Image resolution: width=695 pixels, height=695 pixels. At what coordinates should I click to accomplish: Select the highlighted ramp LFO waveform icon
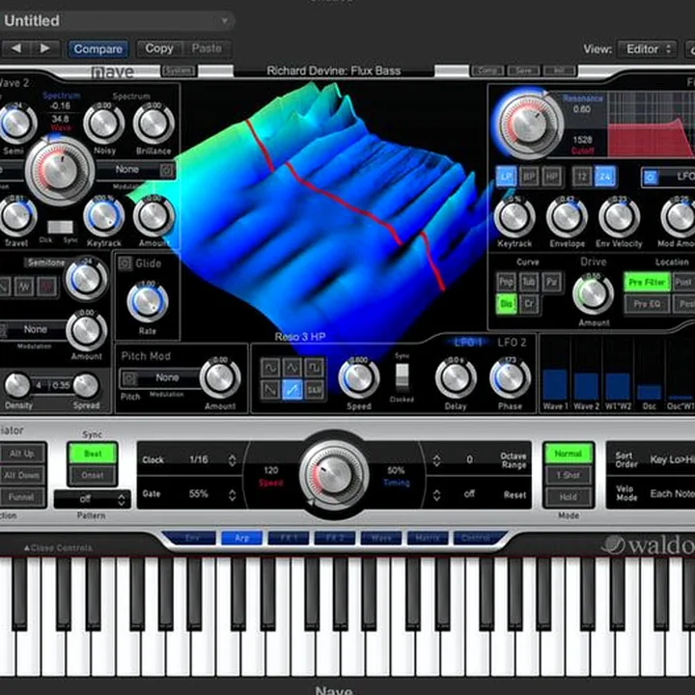(x=292, y=390)
